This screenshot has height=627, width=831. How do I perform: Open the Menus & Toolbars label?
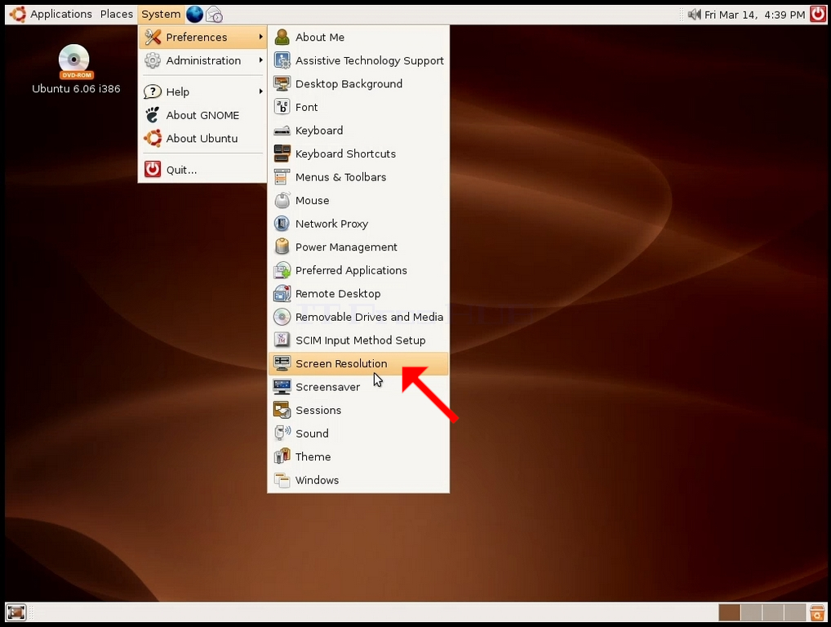tap(340, 177)
